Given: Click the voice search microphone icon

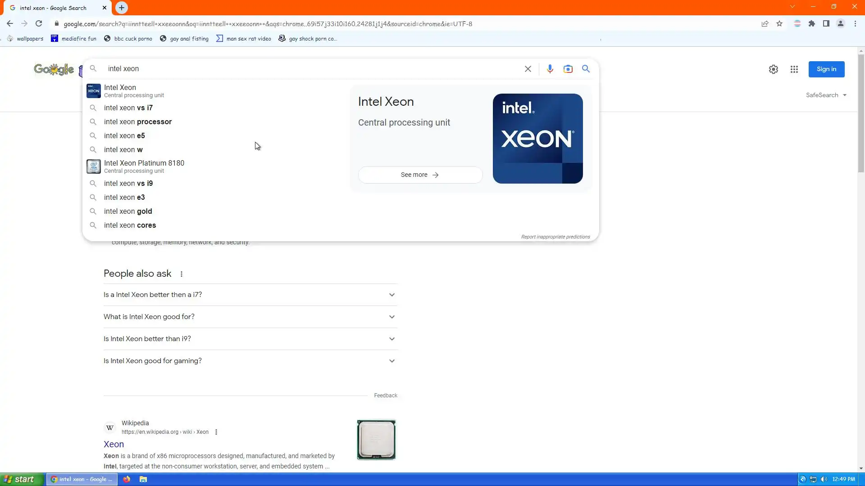Looking at the screenshot, I should [550, 69].
